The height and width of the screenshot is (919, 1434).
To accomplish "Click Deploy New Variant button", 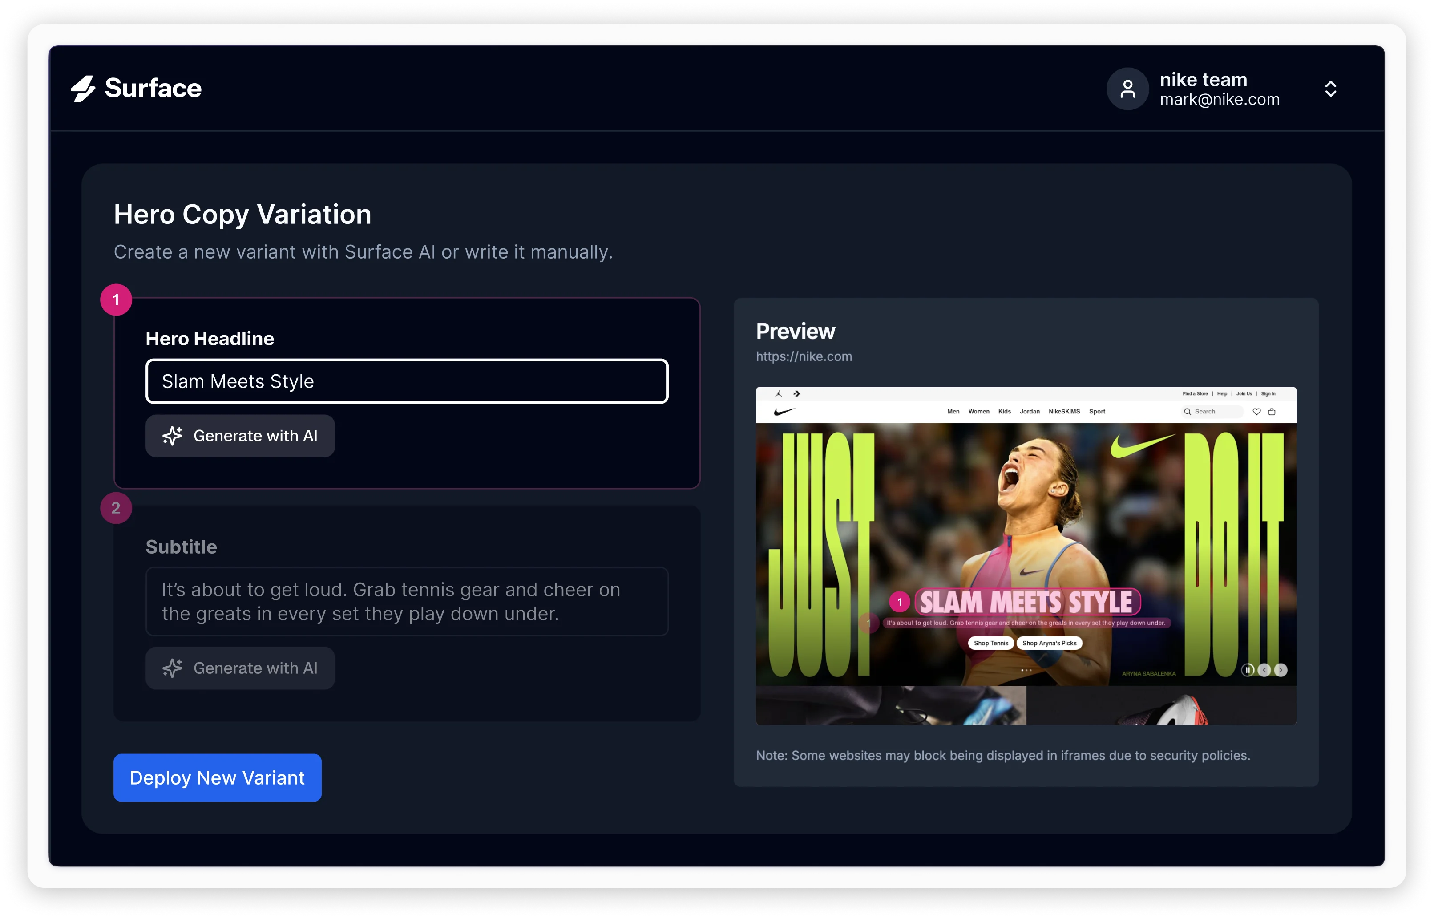I will (217, 777).
